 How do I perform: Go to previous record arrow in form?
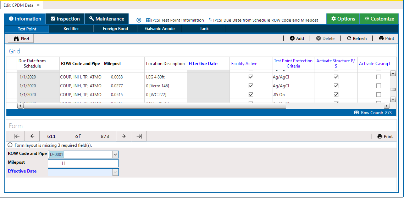(x=32, y=136)
